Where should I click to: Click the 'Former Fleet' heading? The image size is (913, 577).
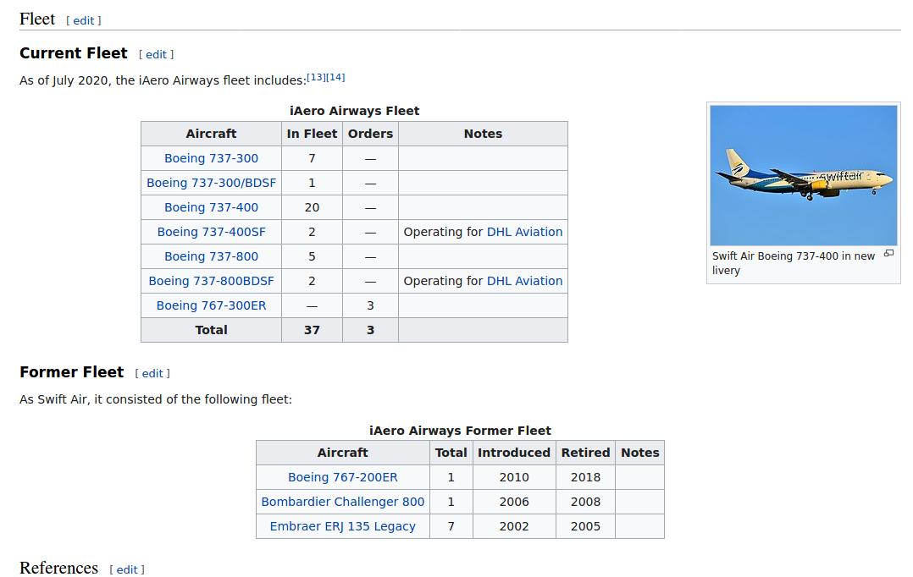(72, 371)
